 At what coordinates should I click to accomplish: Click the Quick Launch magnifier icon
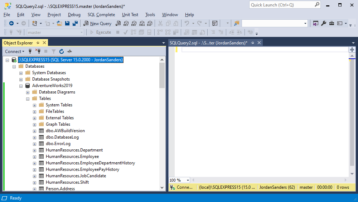(317, 5)
